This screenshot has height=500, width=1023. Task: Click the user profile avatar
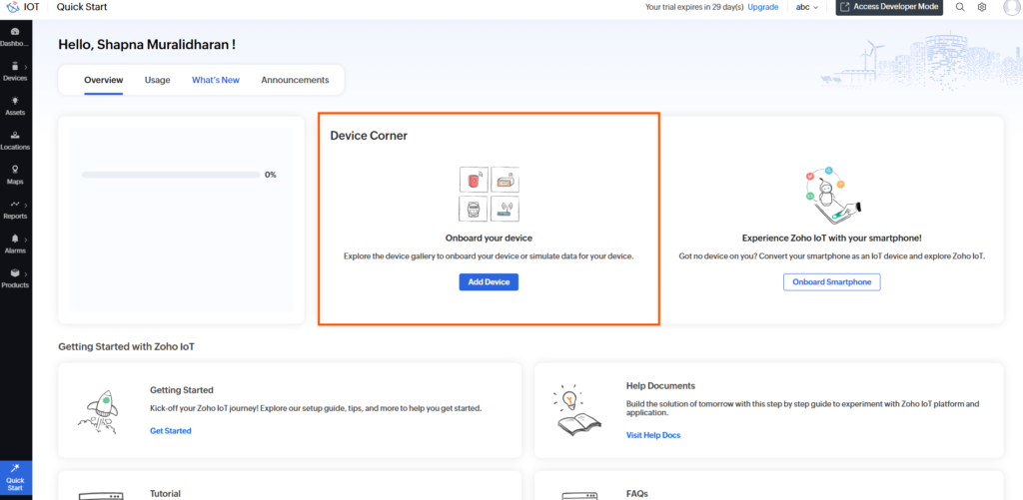point(1013,7)
